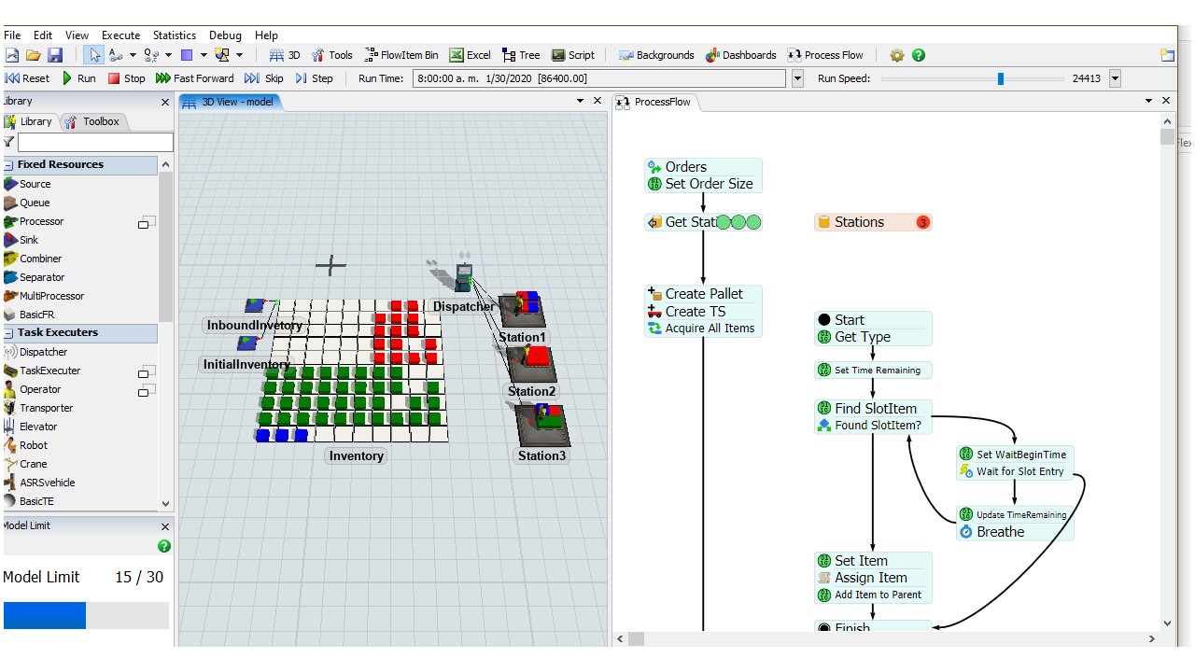Click the Stop button

click(127, 78)
